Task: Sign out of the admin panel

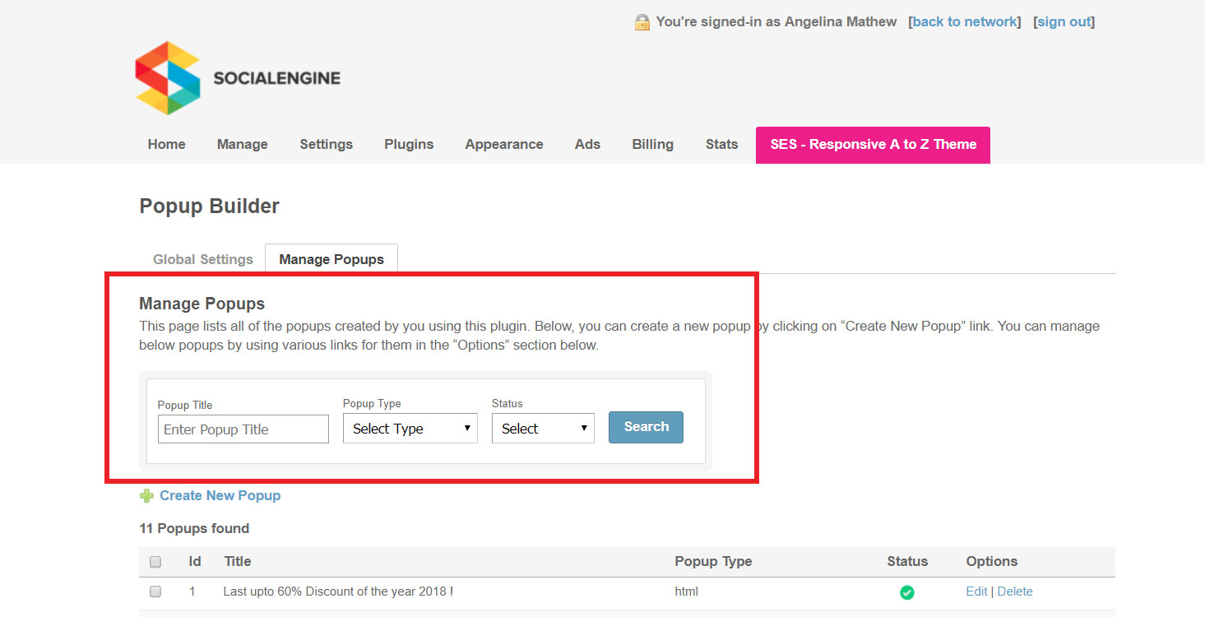Action: pyautogui.click(x=1064, y=21)
